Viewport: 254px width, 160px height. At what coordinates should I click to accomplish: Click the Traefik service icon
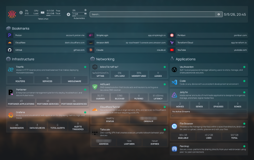pyautogui.click(x=11, y=70)
